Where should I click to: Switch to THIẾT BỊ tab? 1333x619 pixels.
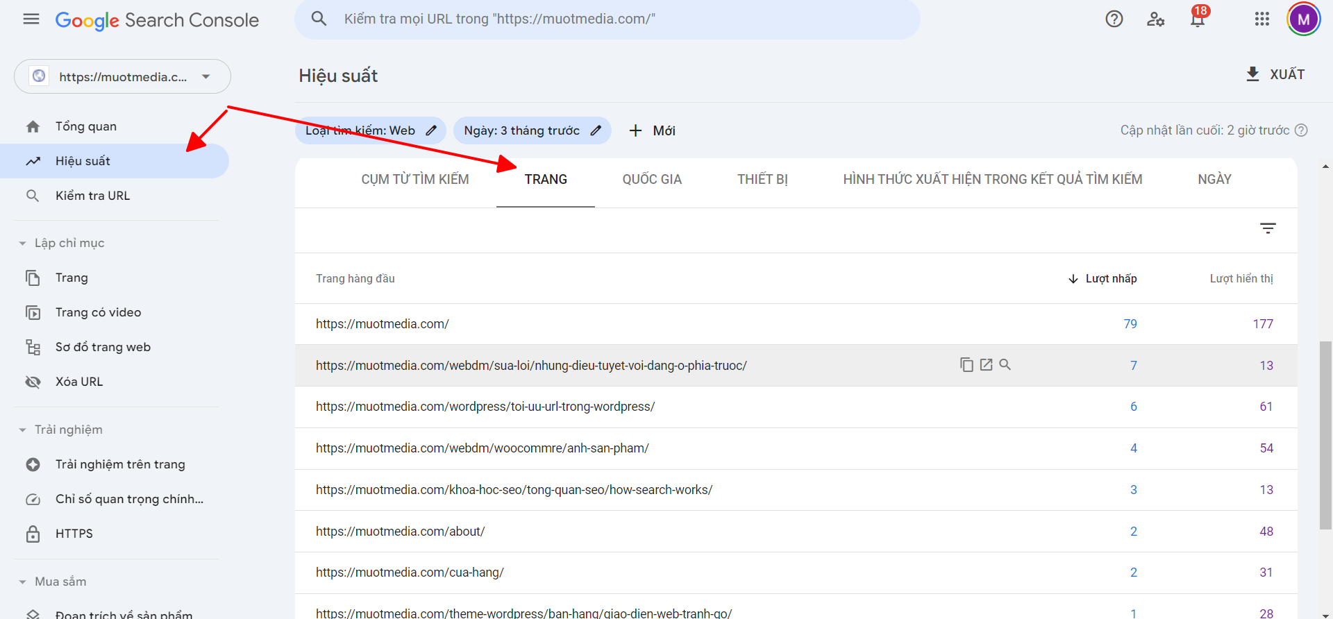coord(762,179)
